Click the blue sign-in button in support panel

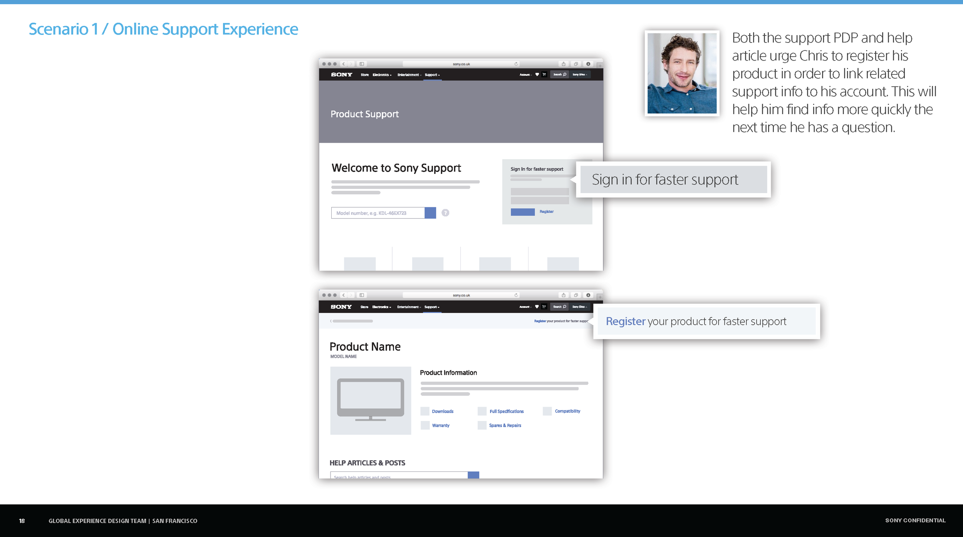point(523,212)
